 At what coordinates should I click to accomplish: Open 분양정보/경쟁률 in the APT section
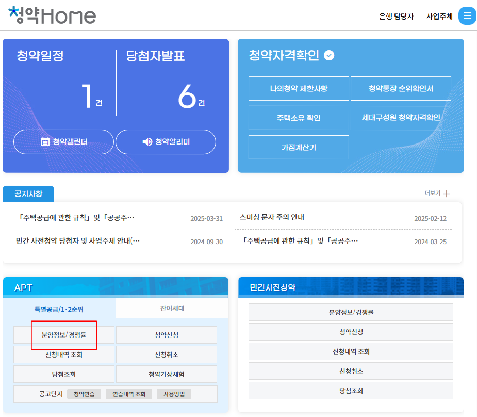(64, 335)
